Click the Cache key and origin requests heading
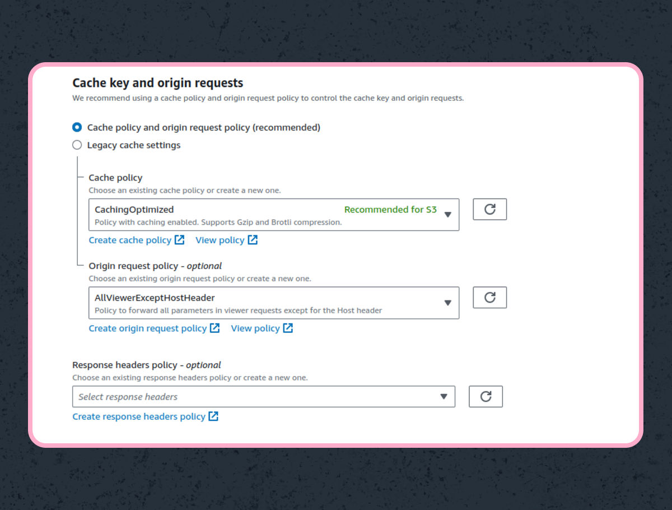Viewport: 672px width, 510px height. [x=158, y=83]
